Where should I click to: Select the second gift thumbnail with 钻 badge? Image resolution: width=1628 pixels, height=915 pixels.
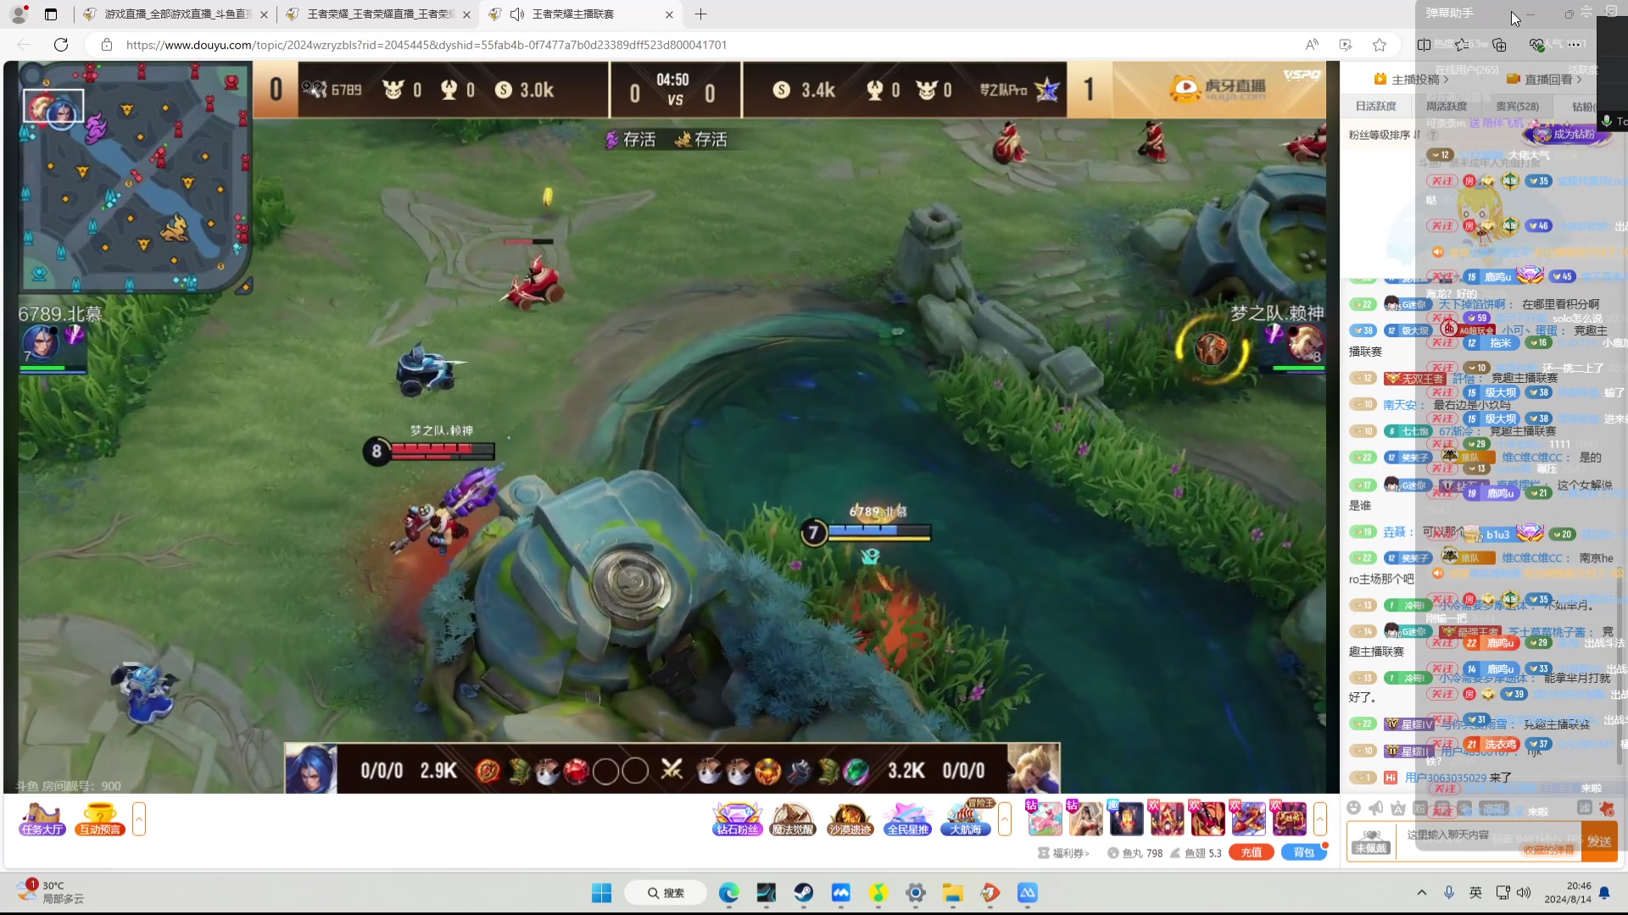coord(1084,818)
